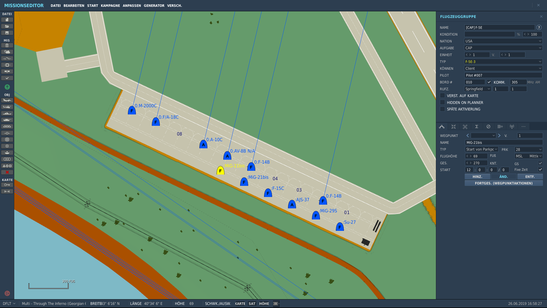
Task: Open the START menu
Action: pyautogui.click(x=92, y=5)
